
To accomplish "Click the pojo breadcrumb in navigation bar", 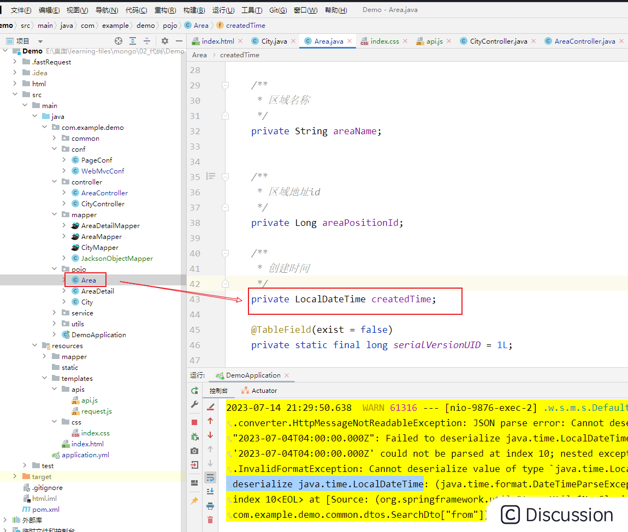I will tap(170, 25).
